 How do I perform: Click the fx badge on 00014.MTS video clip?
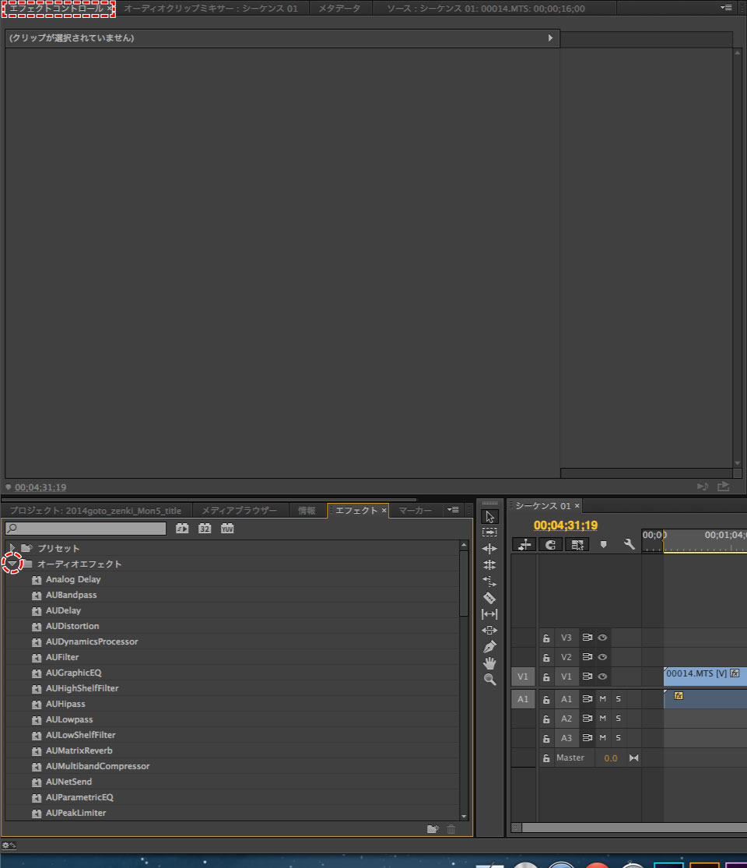point(735,673)
